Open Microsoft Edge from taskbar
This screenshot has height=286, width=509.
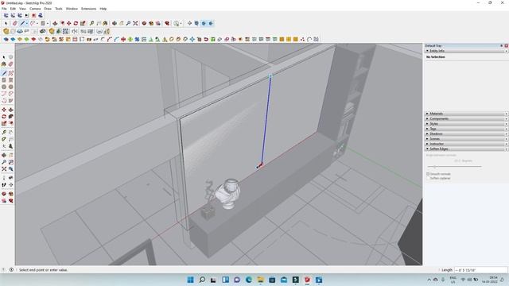coord(249,280)
